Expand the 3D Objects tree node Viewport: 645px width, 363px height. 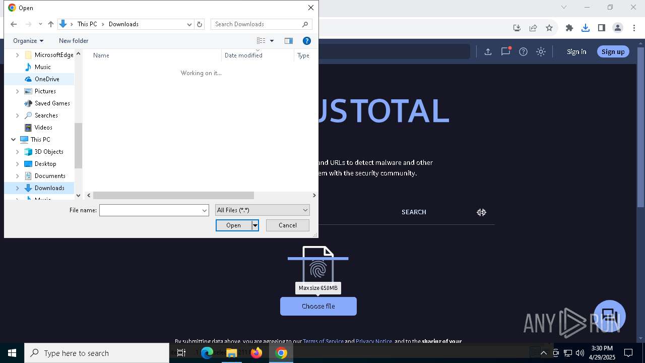(18, 152)
